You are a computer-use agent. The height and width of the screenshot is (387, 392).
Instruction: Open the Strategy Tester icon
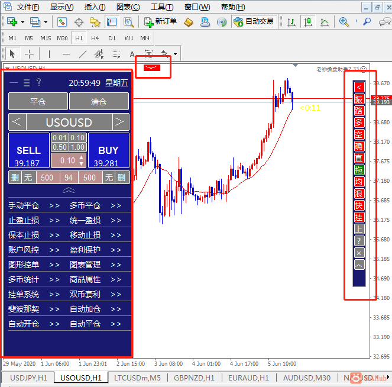click(x=128, y=22)
